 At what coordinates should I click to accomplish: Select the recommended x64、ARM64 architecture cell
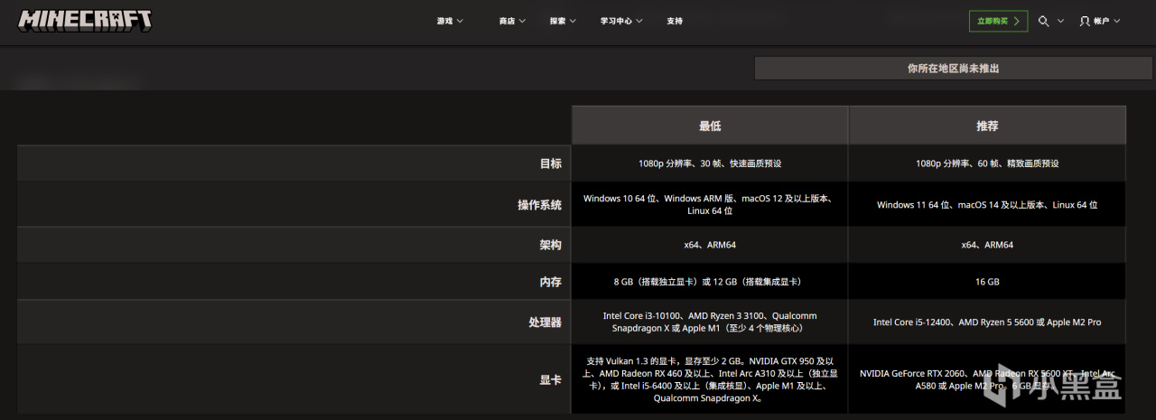pos(987,245)
